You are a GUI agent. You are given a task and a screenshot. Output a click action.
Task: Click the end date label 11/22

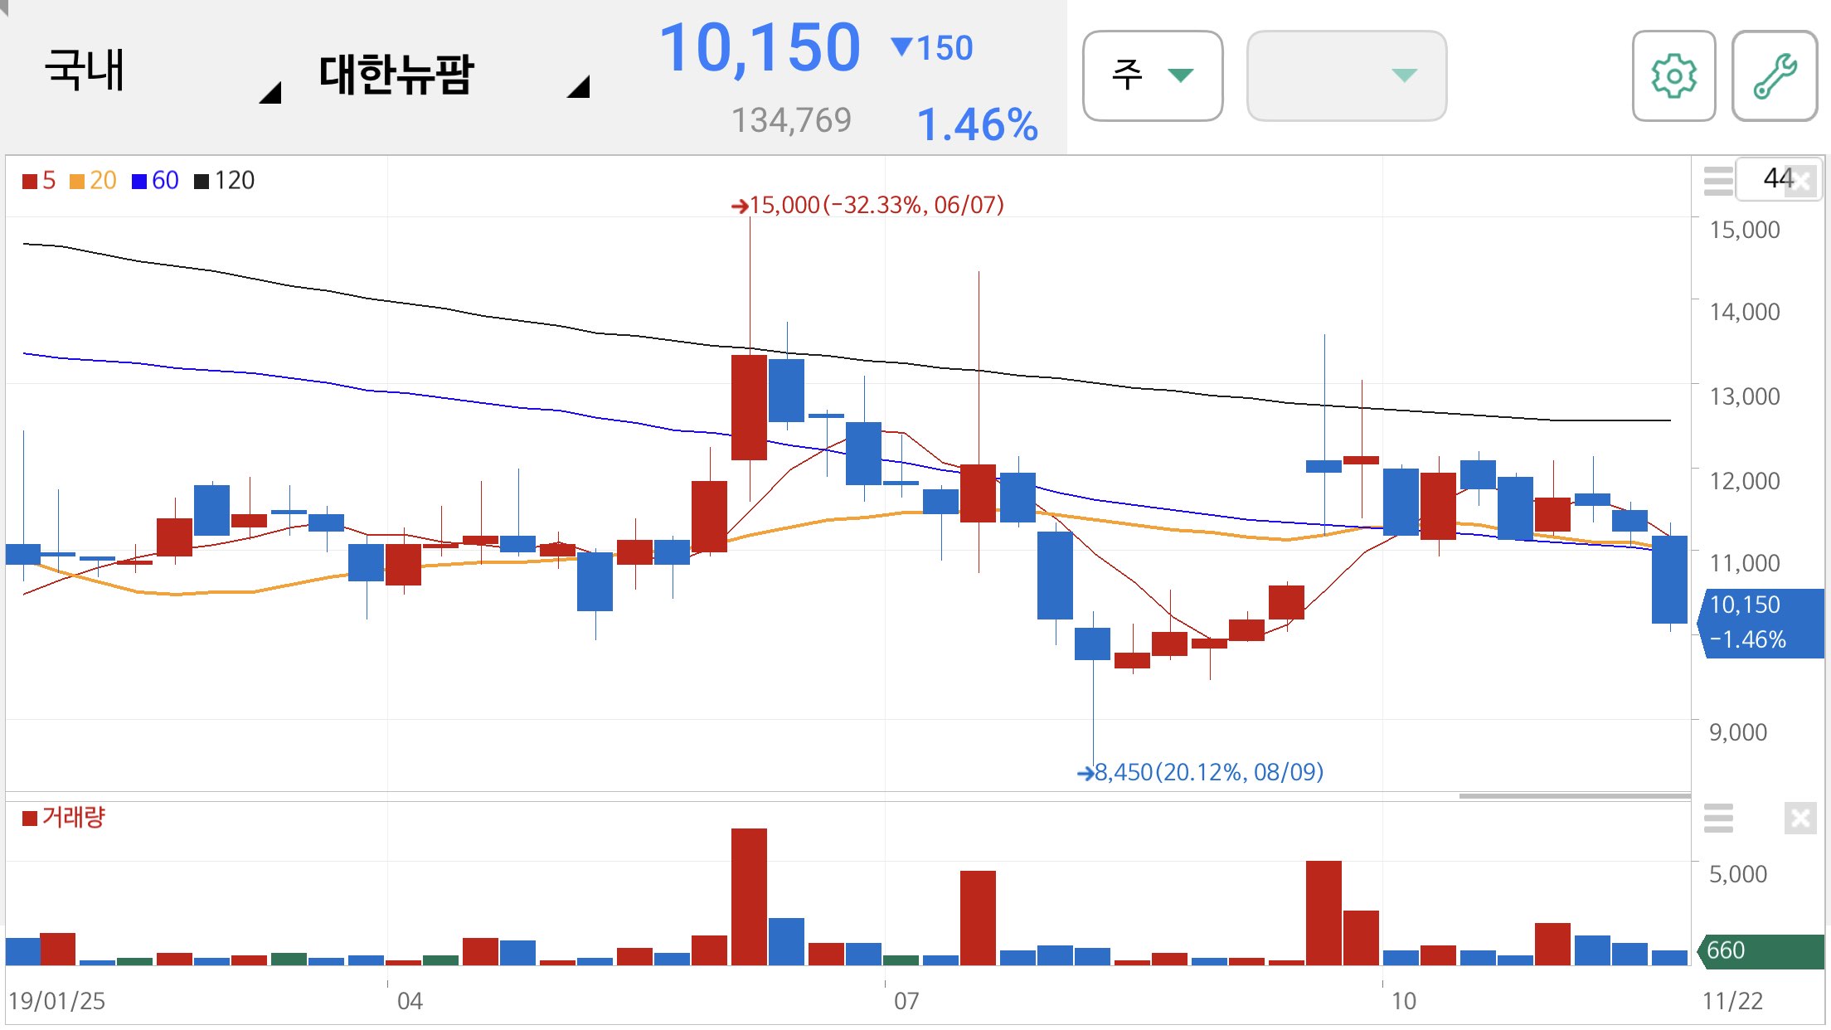click(x=1732, y=1001)
